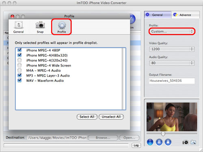The height and width of the screenshot is (152, 203).
Task: Select the text WAV - Waveform Audio
Action: pyautogui.click(x=45, y=81)
